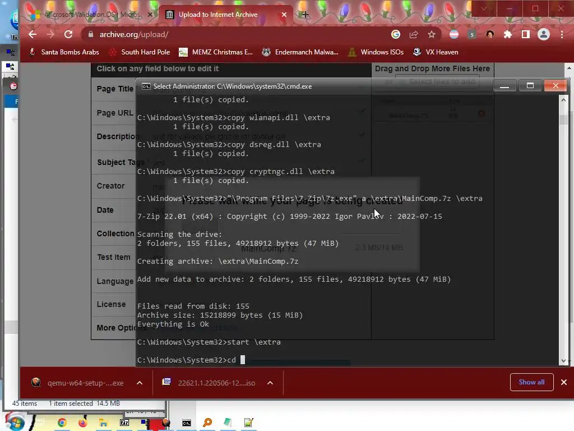The width and height of the screenshot is (574, 431).
Task: Open the portrait avatar extension icon
Action: (490, 34)
